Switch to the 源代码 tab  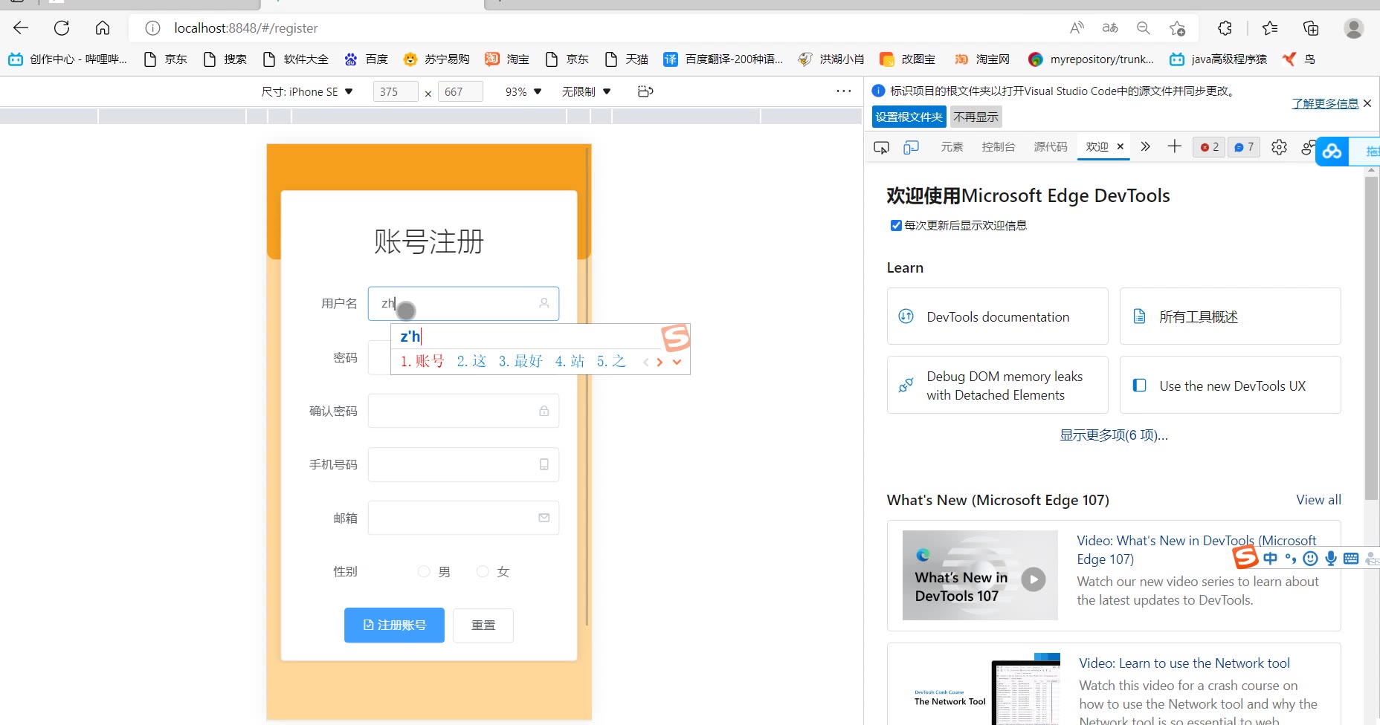point(1051,146)
